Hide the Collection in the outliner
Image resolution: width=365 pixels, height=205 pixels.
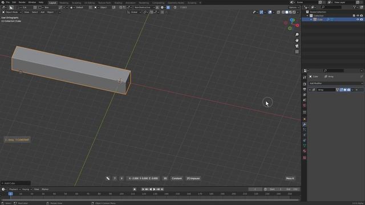point(358,15)
